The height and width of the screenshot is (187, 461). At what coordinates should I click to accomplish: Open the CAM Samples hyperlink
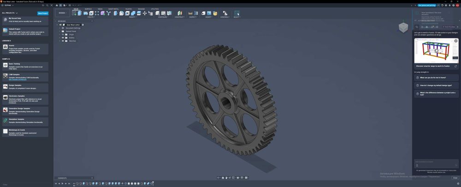tap(18, 79)
